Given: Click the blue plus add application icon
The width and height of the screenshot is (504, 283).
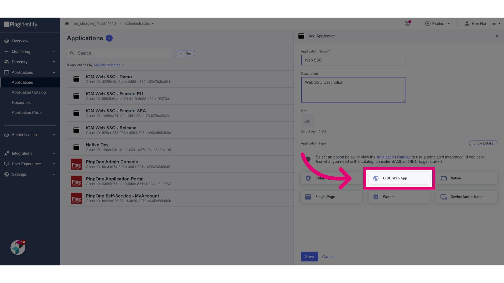Looking at the screenshot, I should (109, 38).
